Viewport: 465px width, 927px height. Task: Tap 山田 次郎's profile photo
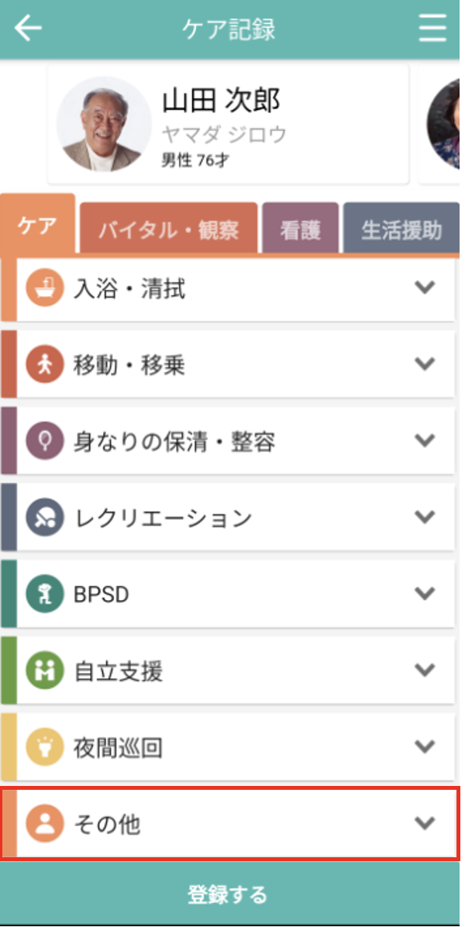[x=104, y=124]
